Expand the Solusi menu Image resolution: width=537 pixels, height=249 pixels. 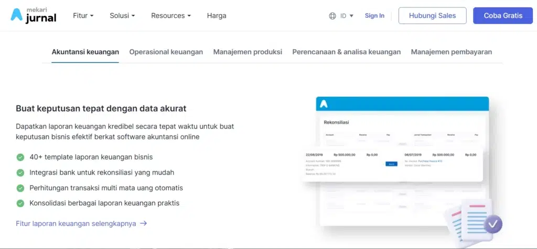point(122,16)
